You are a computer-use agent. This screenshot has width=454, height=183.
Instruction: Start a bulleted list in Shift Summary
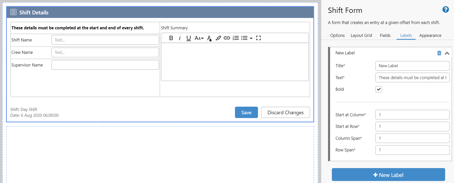point(244,38)
